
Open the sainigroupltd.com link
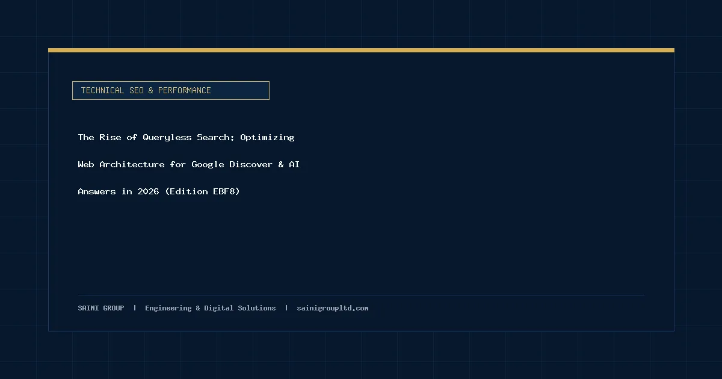click(332, 308)
